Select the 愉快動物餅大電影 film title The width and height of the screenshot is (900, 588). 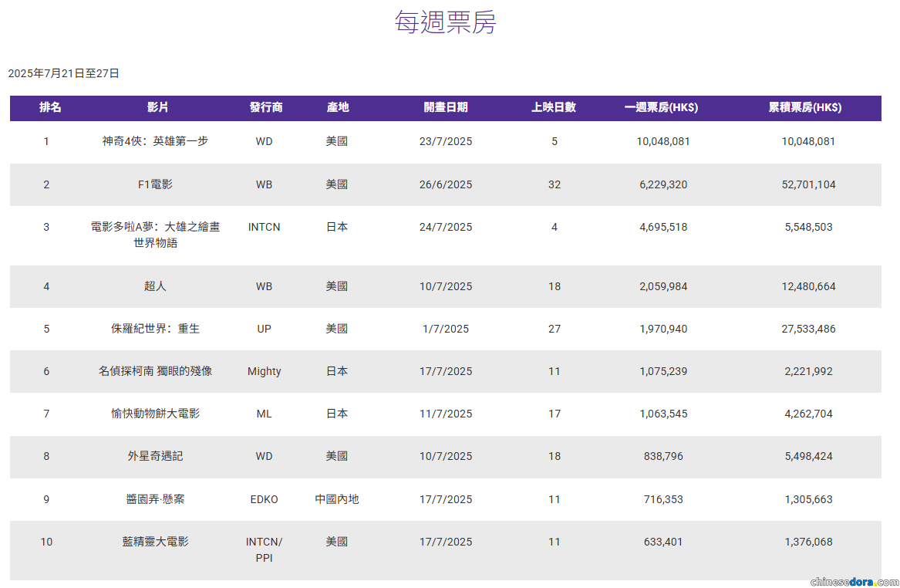click(155, 414)
